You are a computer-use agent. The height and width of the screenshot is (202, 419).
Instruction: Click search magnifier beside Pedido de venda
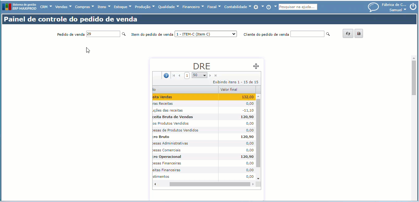124,34
